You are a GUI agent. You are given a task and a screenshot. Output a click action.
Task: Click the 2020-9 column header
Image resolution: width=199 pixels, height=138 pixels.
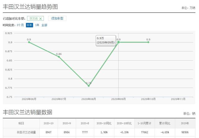point(67,123)
